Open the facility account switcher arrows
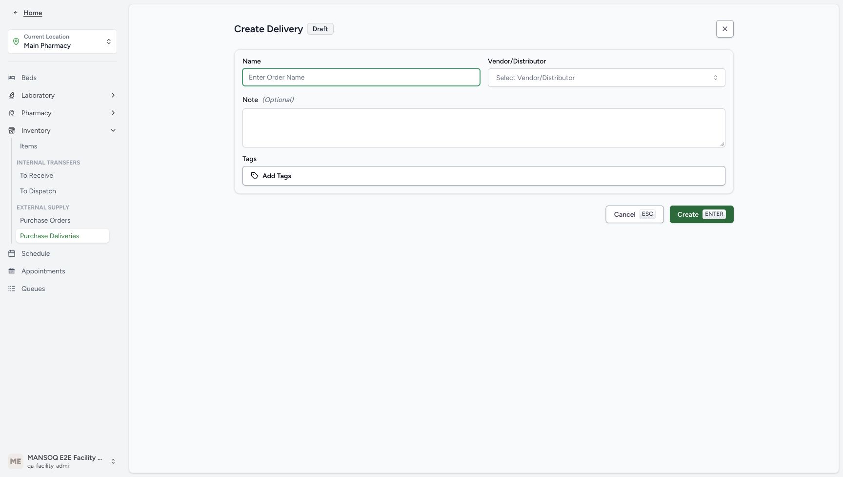Viewport: 843px width, 477px height. 113,461
